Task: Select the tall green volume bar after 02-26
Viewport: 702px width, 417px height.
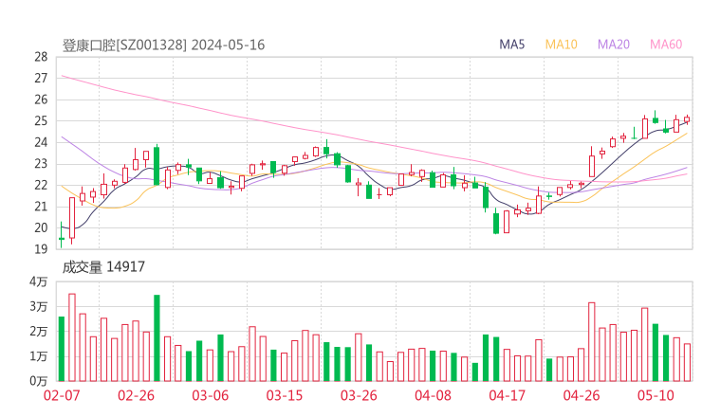Action: click(x=157, y=338)
